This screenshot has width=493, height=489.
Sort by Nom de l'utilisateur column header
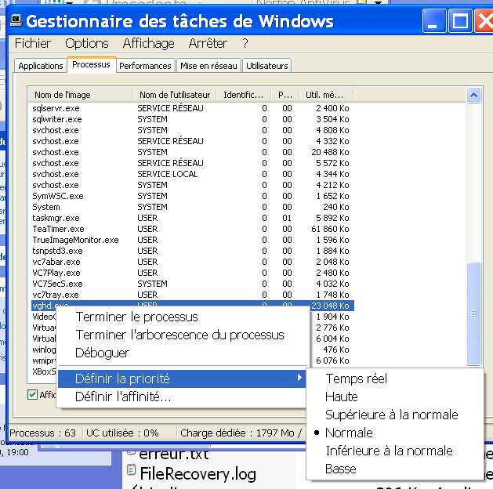tap(175, 95)
